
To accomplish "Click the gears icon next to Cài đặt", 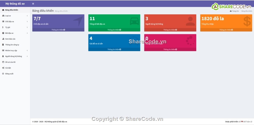I will 3,68.
